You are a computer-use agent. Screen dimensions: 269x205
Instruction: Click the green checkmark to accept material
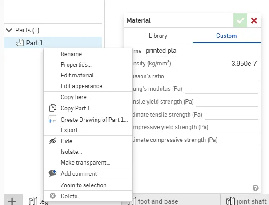click(x=241, y=20)
